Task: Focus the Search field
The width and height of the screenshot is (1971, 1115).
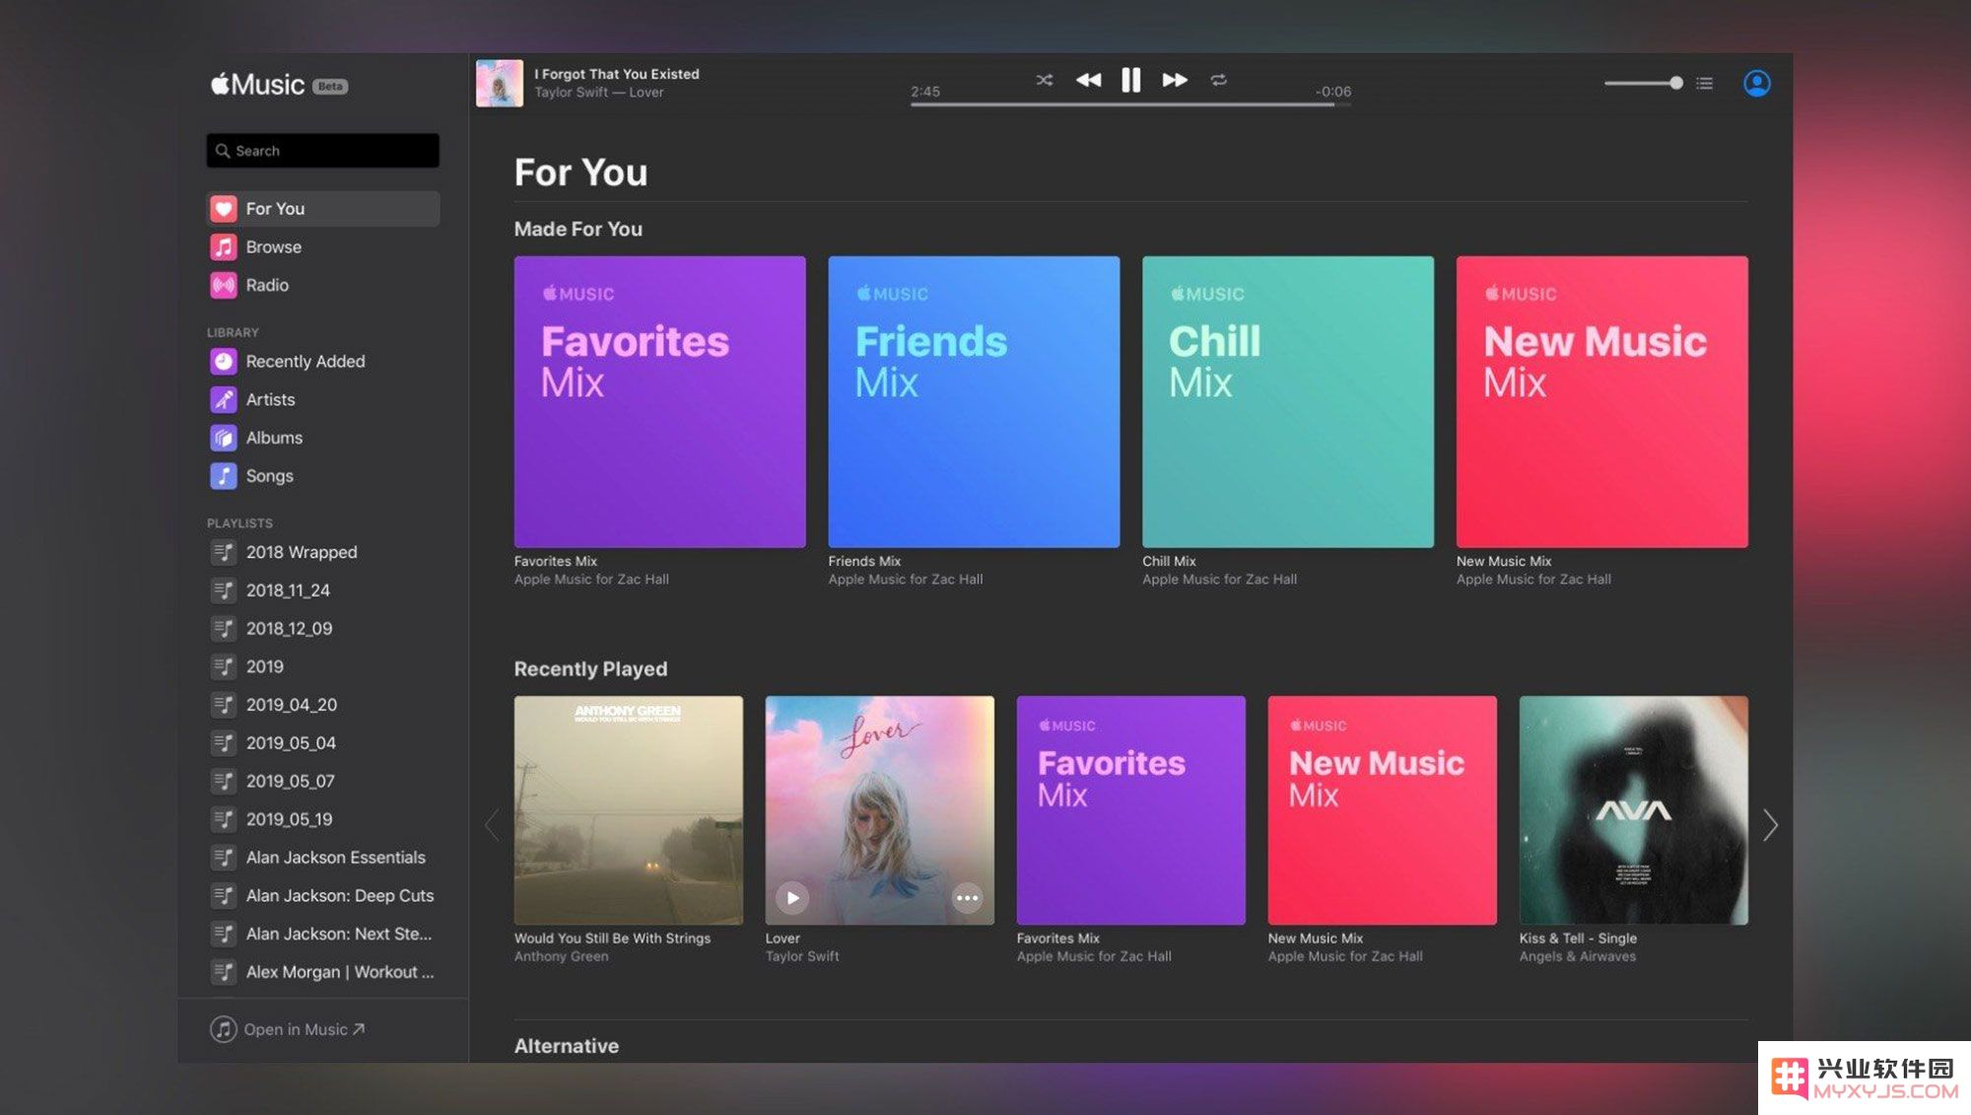Action: click(323, 151)
